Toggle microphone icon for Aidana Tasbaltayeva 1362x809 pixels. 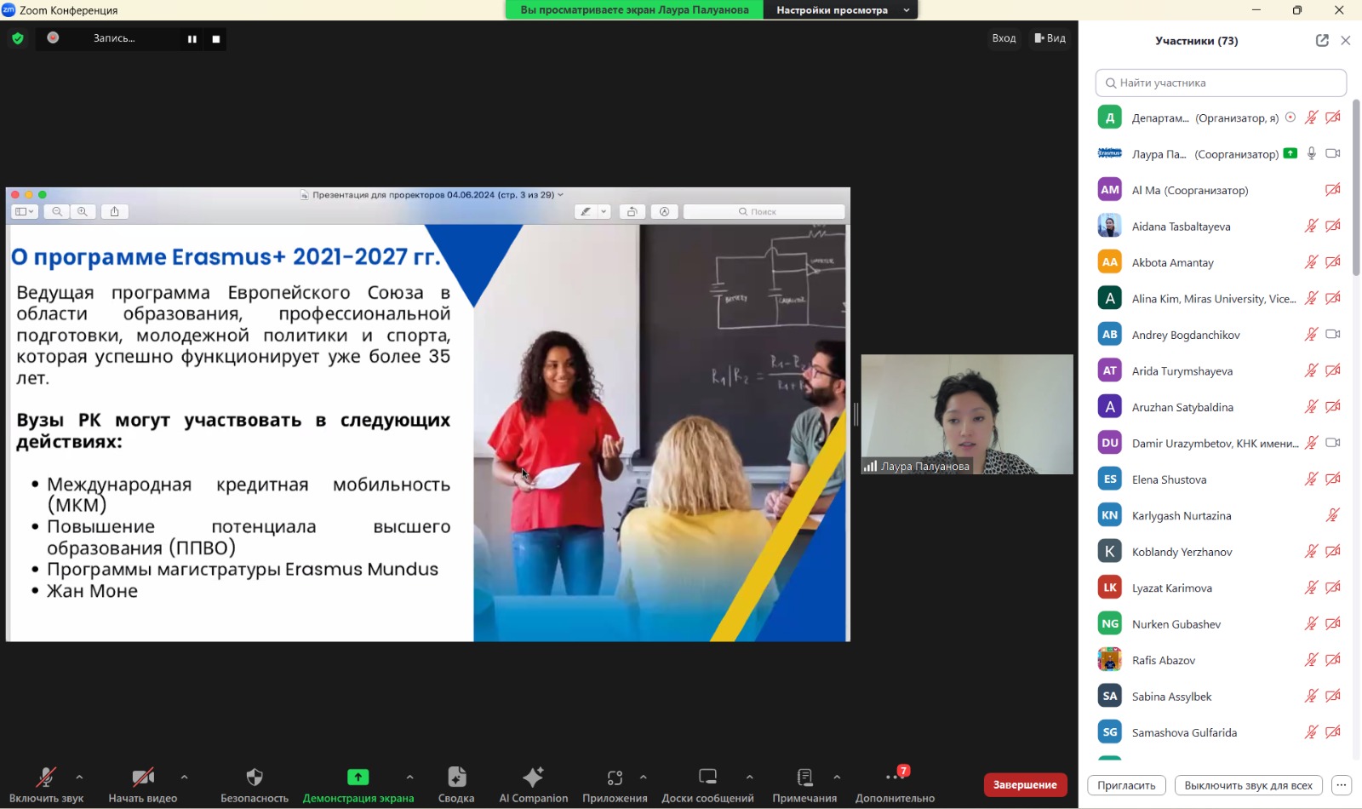coord(1311,226)
